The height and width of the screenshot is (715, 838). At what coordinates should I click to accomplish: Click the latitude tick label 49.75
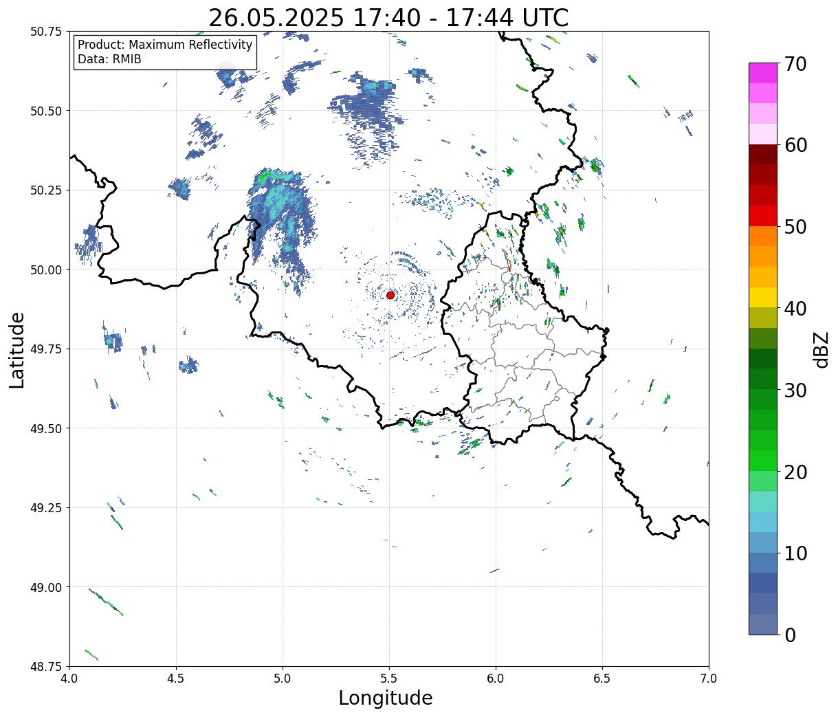pyautogui.click(x=45, y=349)
